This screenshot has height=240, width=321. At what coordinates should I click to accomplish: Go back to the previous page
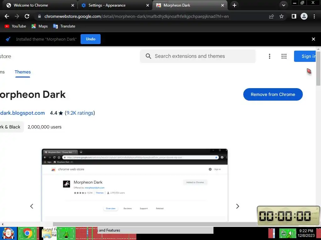coord(7,16)
